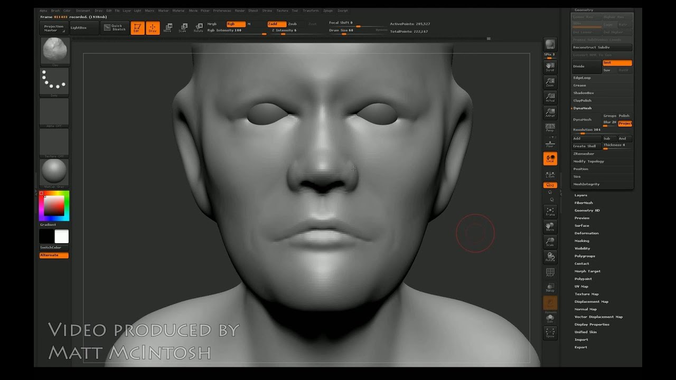The width and height of the screenshot is (676, 380).
Task: Open the Brush menu
Action: point(55,11)
